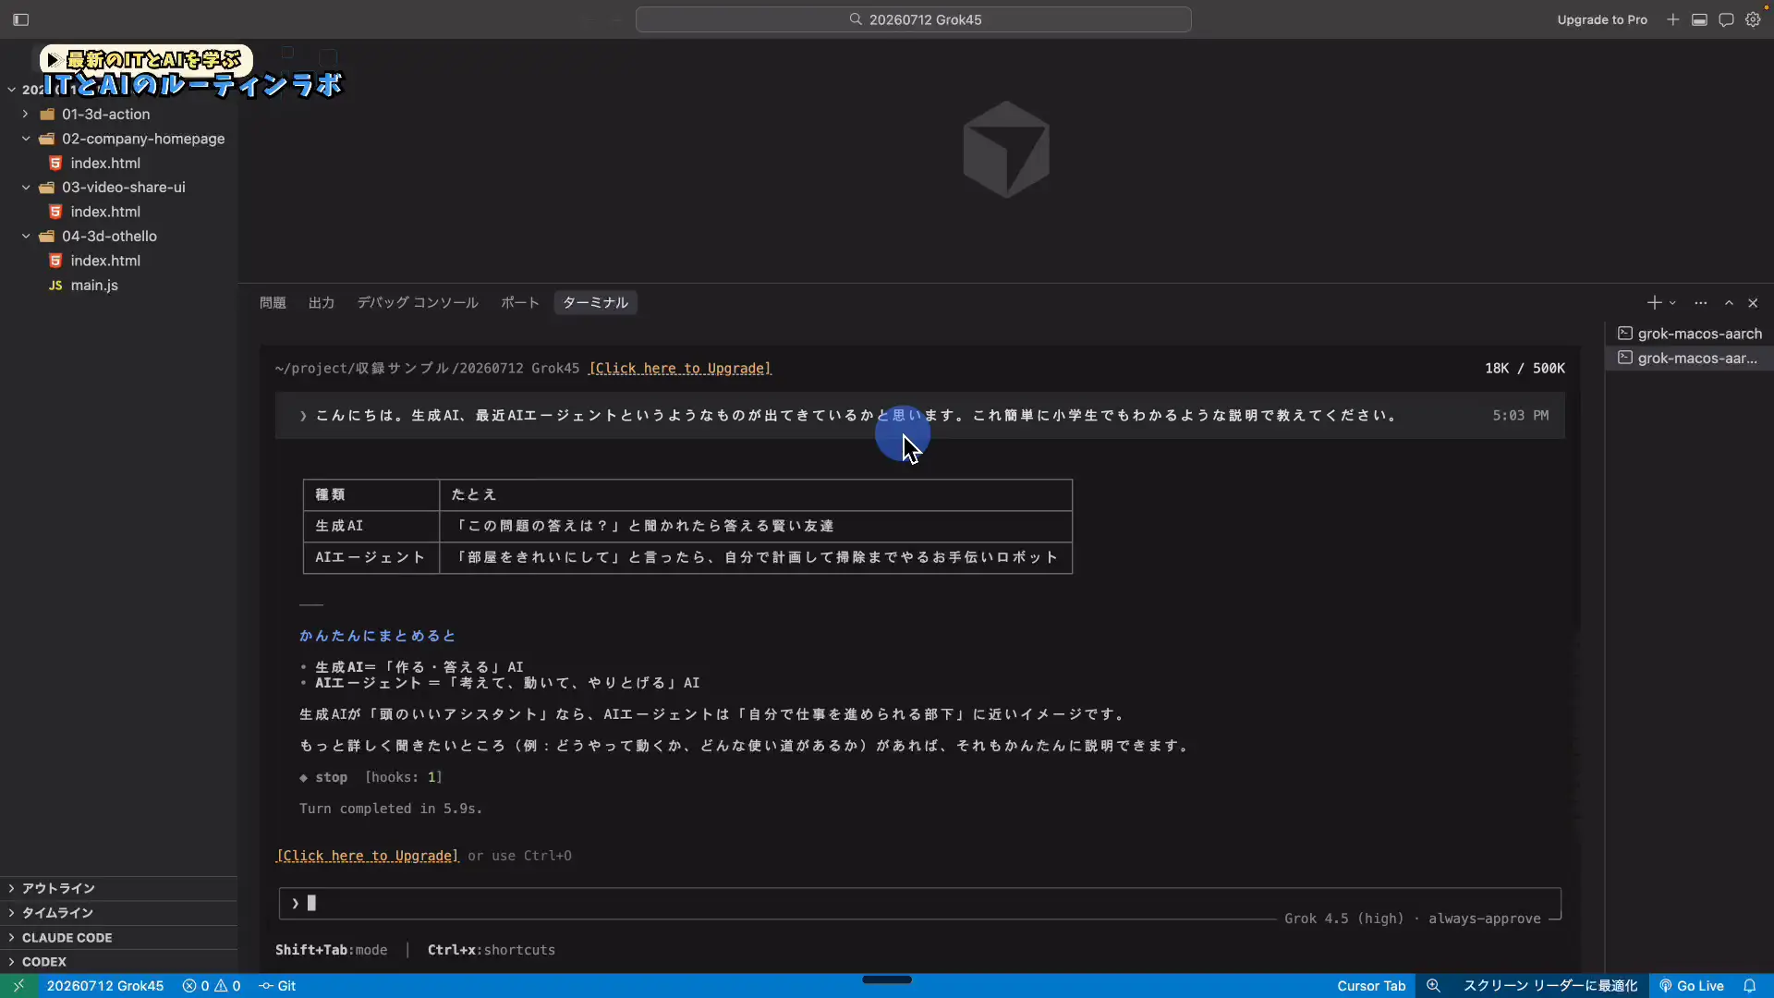Click Go Live in the status bar
1774x998 pixels.
1691,986
